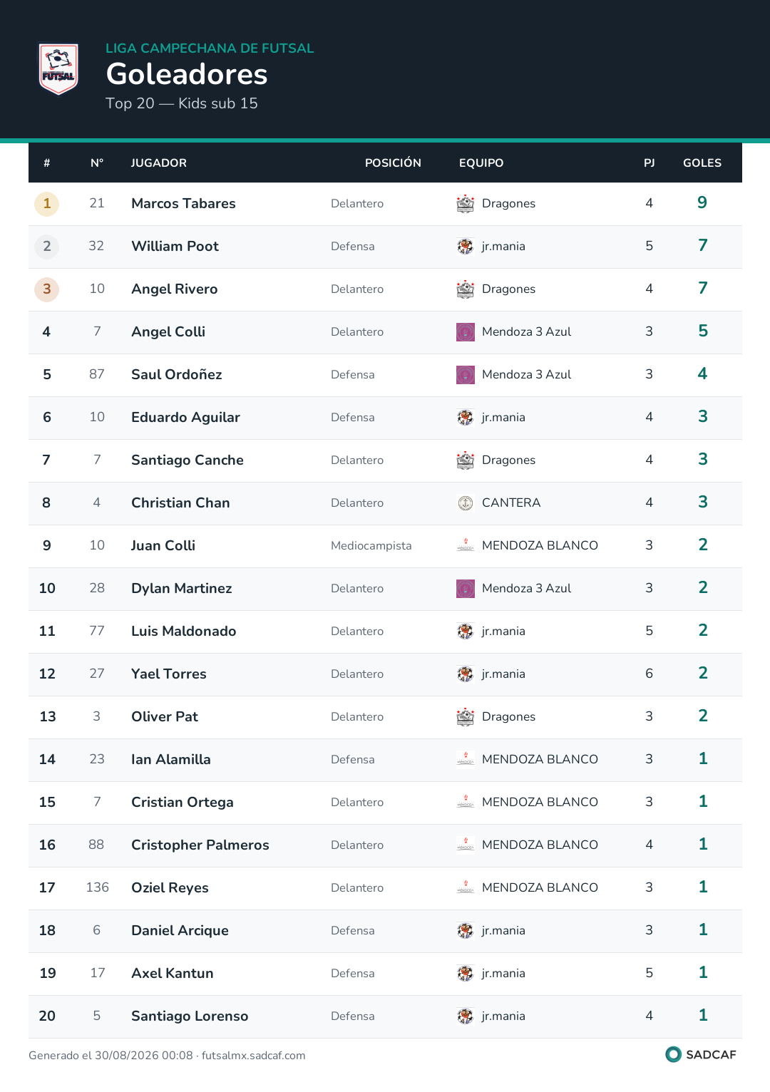Click gold rank 1 medal badge

(x=47, y=204)
